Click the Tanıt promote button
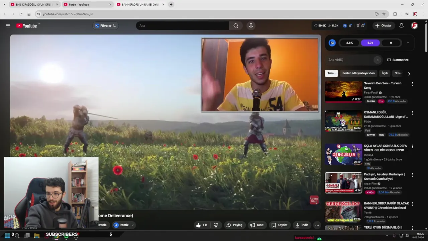The height and width of the screenshot is (241, 428). point(257,225)
